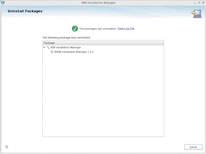The width and height of the screenshot is (206, 154).
Task: Click the Uninstall Packages heading
Action: pyautogui.click(x=25, y=11)
